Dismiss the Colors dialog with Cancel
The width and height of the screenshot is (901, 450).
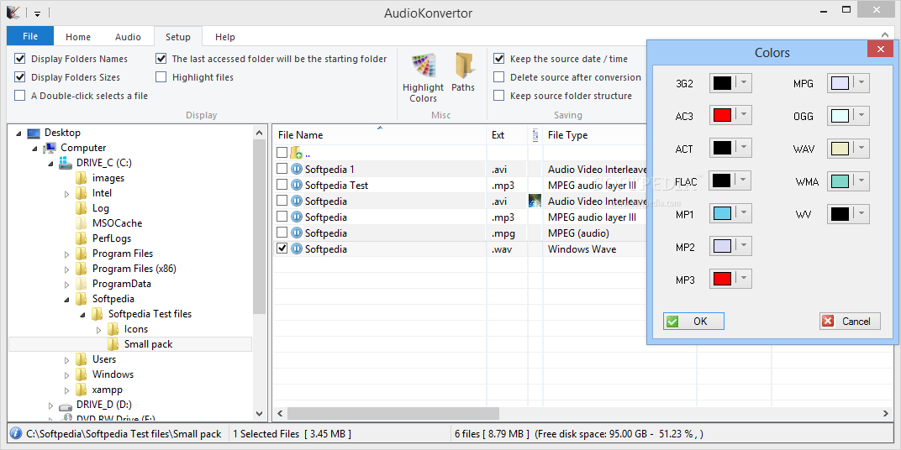pos(850,321)
